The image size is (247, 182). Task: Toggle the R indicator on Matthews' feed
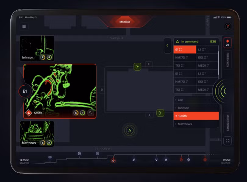(49, 142)
